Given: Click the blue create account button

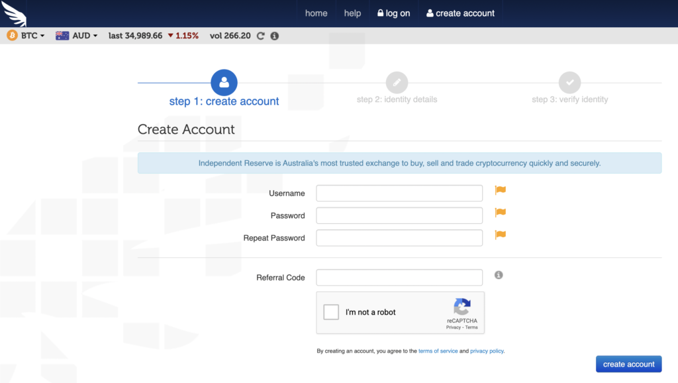Looking at the screenshot, I should (x=629, y=364).
